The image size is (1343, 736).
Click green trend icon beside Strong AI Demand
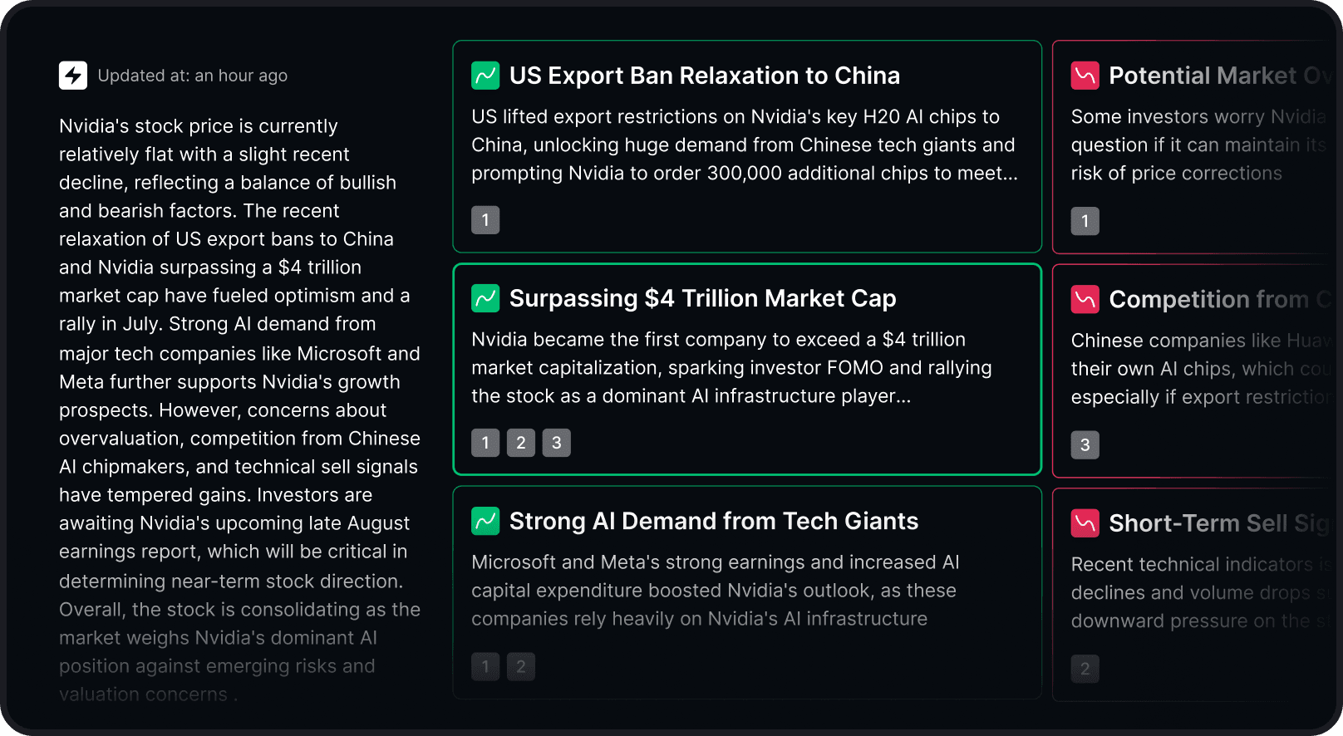click(x=485, y=521)
